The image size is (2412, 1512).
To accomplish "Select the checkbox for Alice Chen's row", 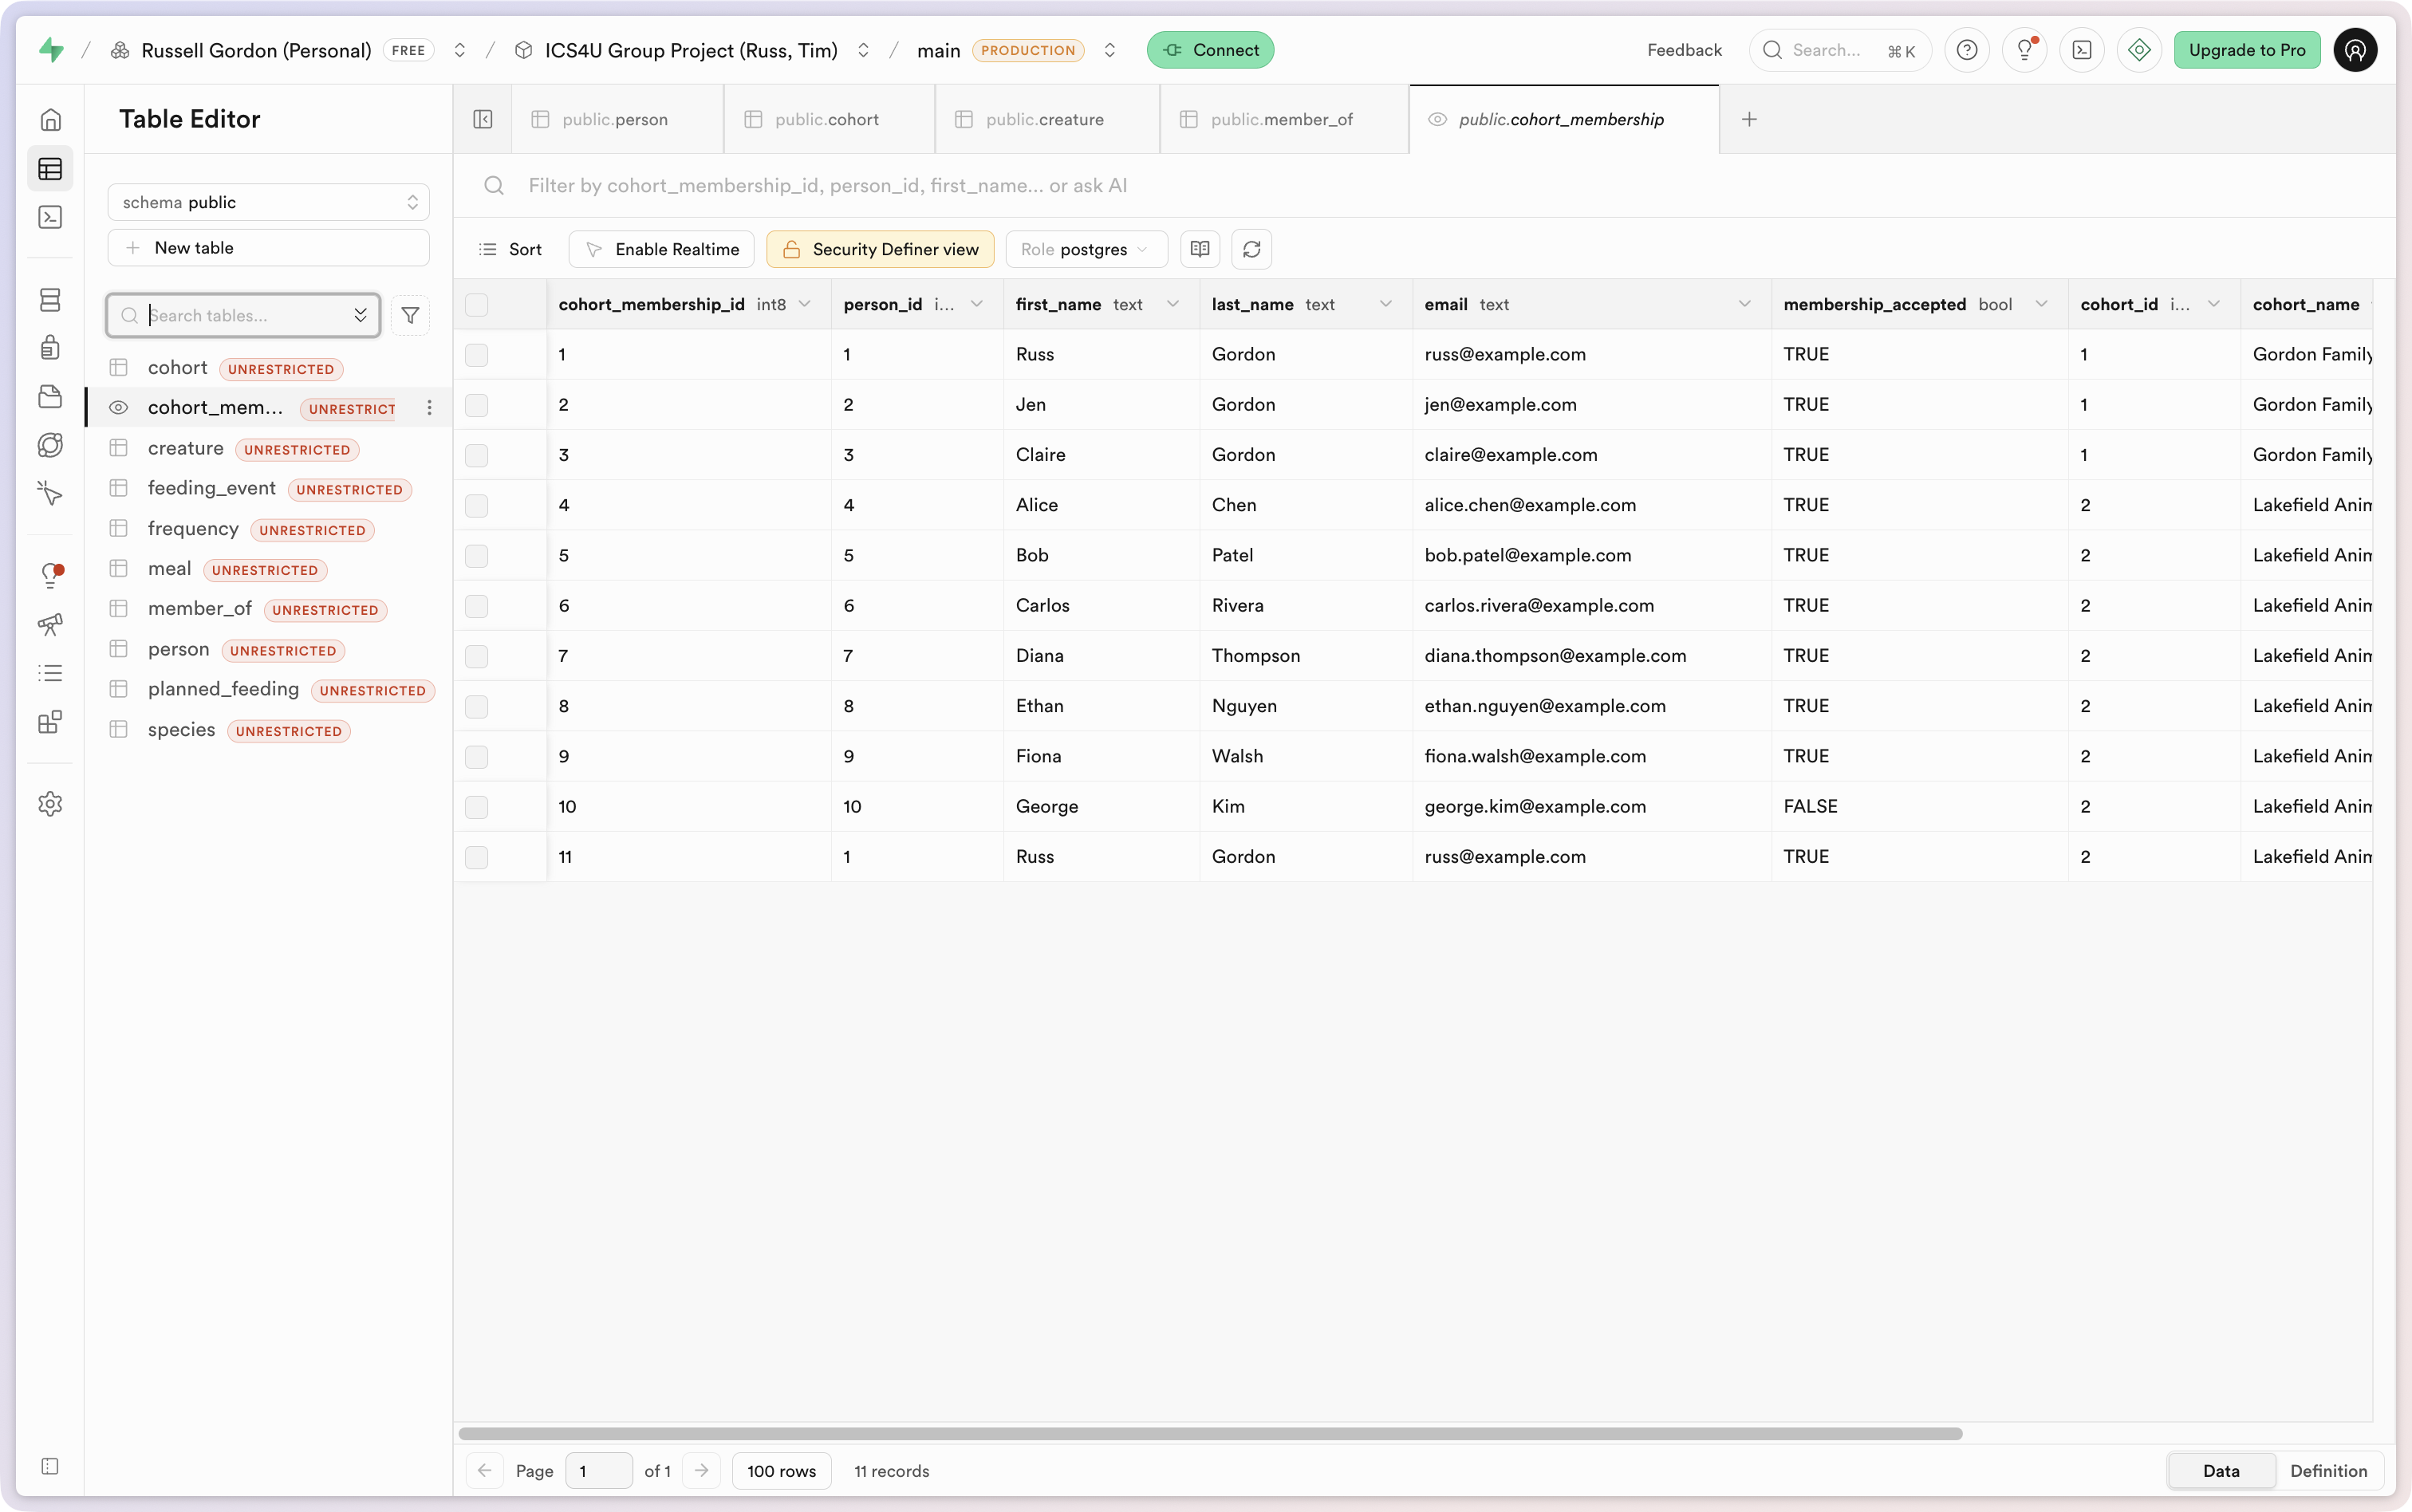I will click(x=477, y=506).
